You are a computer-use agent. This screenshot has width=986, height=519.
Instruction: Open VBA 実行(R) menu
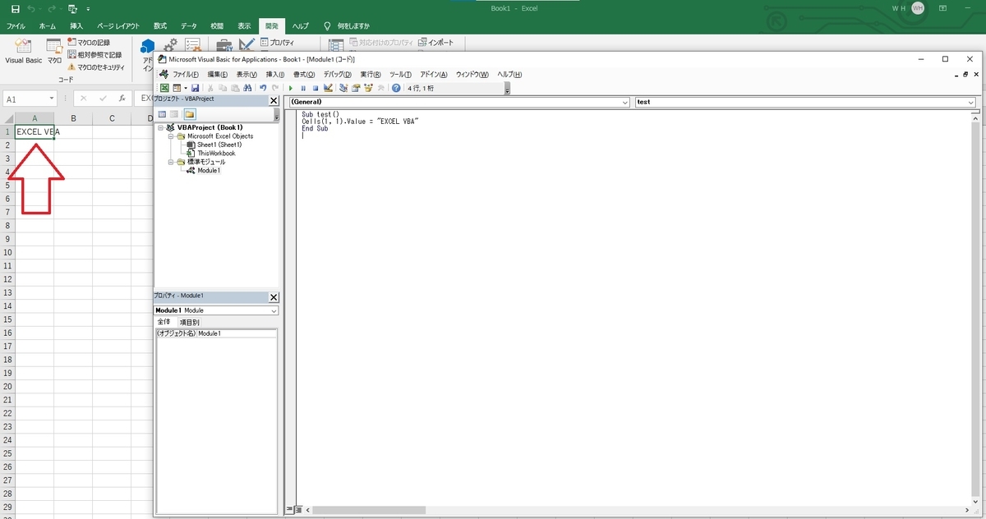point(371,75)
